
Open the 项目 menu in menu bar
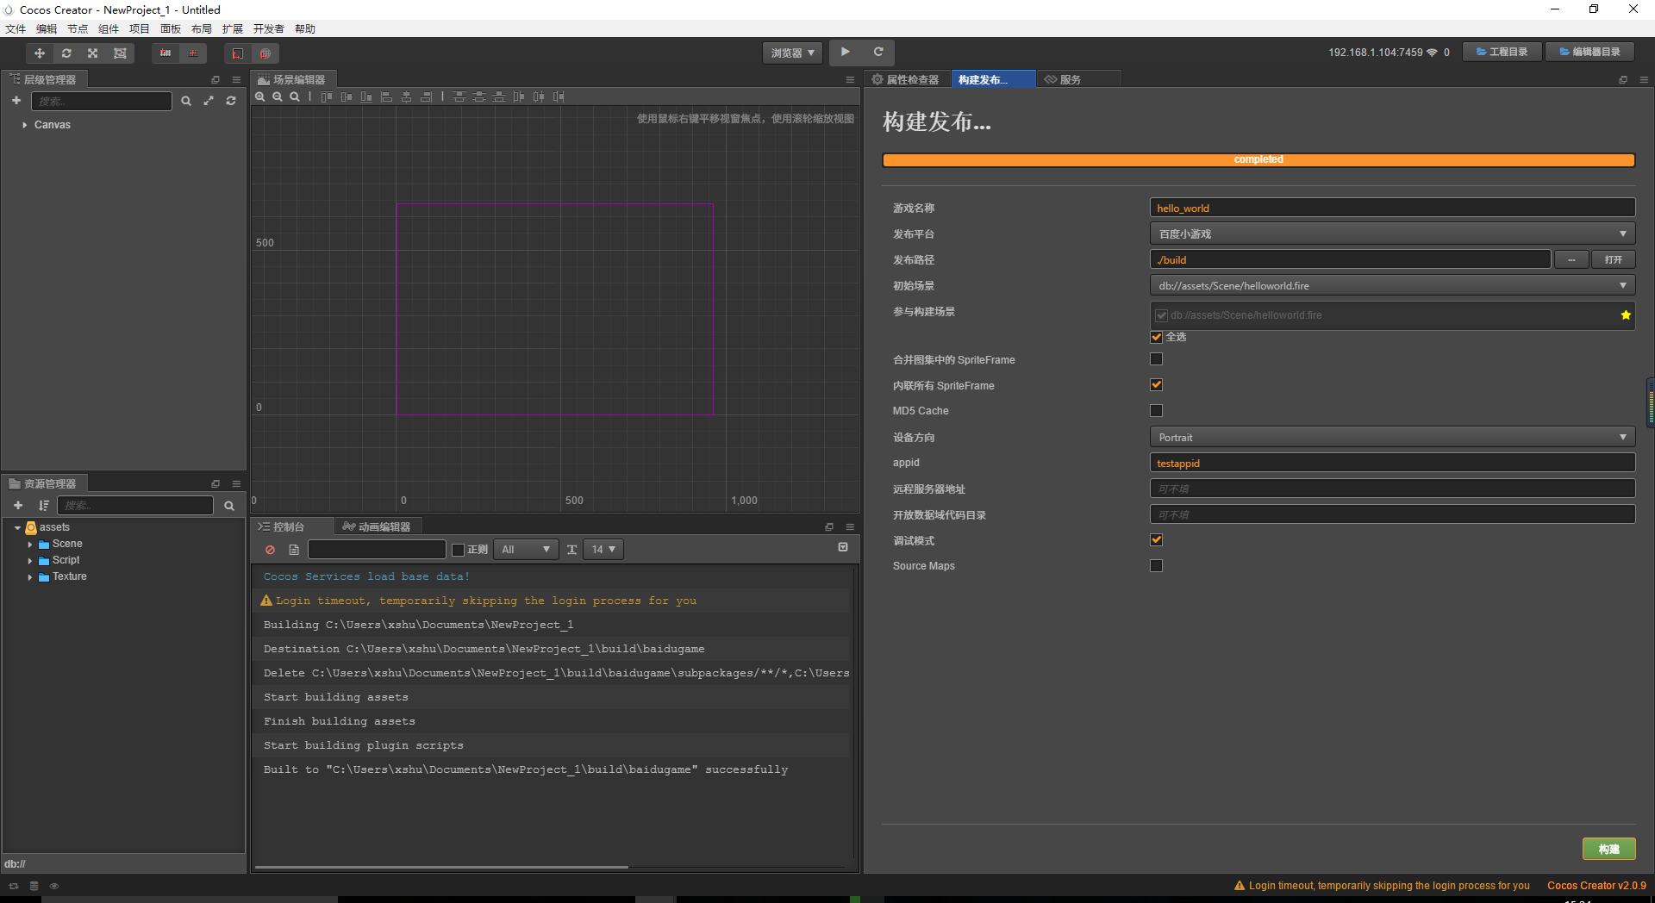coord(139,28)
